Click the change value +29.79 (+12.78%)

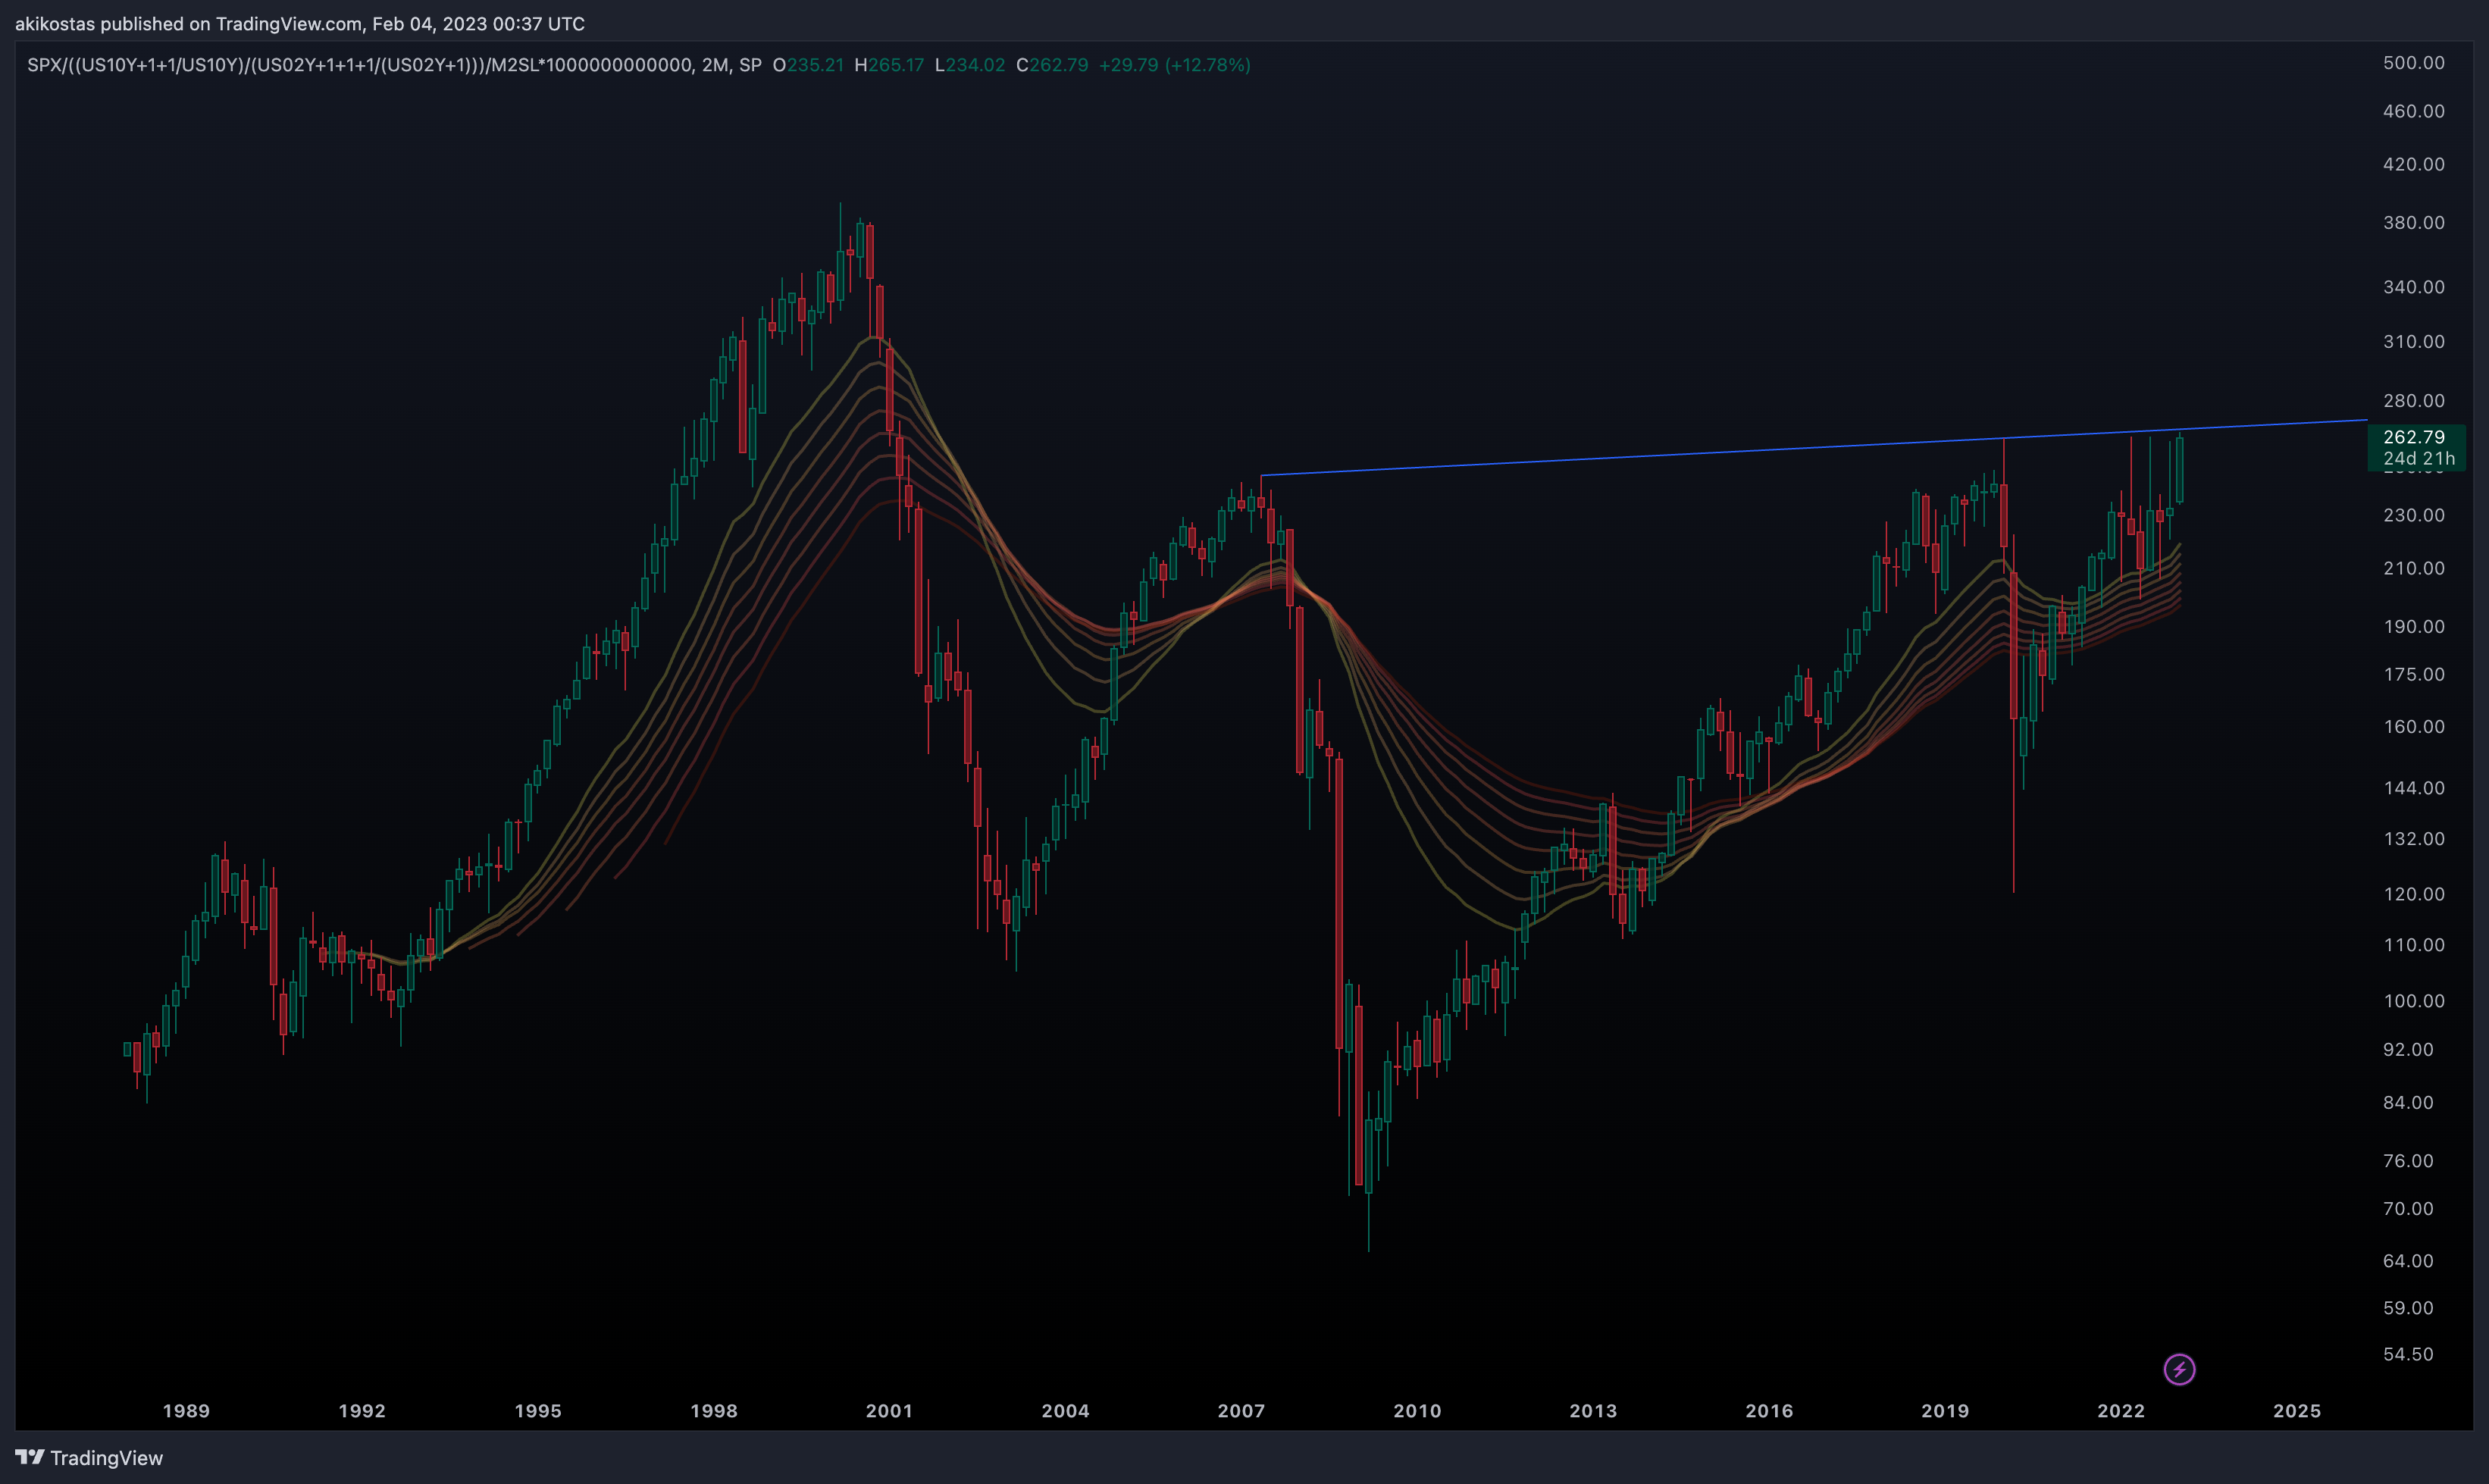[x=1175, y=65]
